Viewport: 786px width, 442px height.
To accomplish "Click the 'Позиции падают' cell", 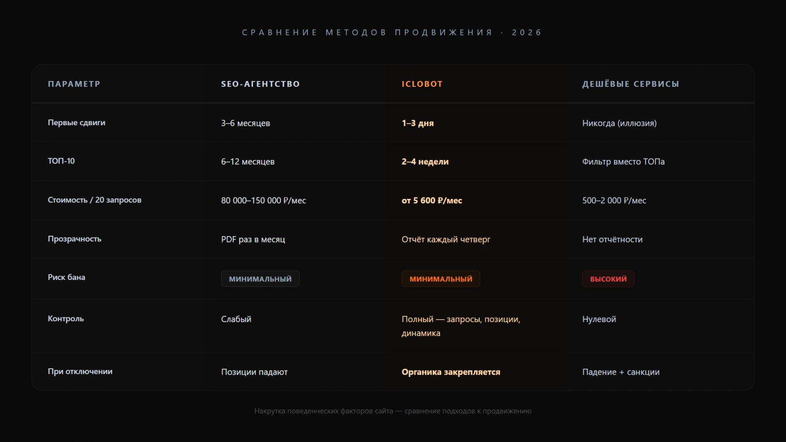I will coord(254,372).
